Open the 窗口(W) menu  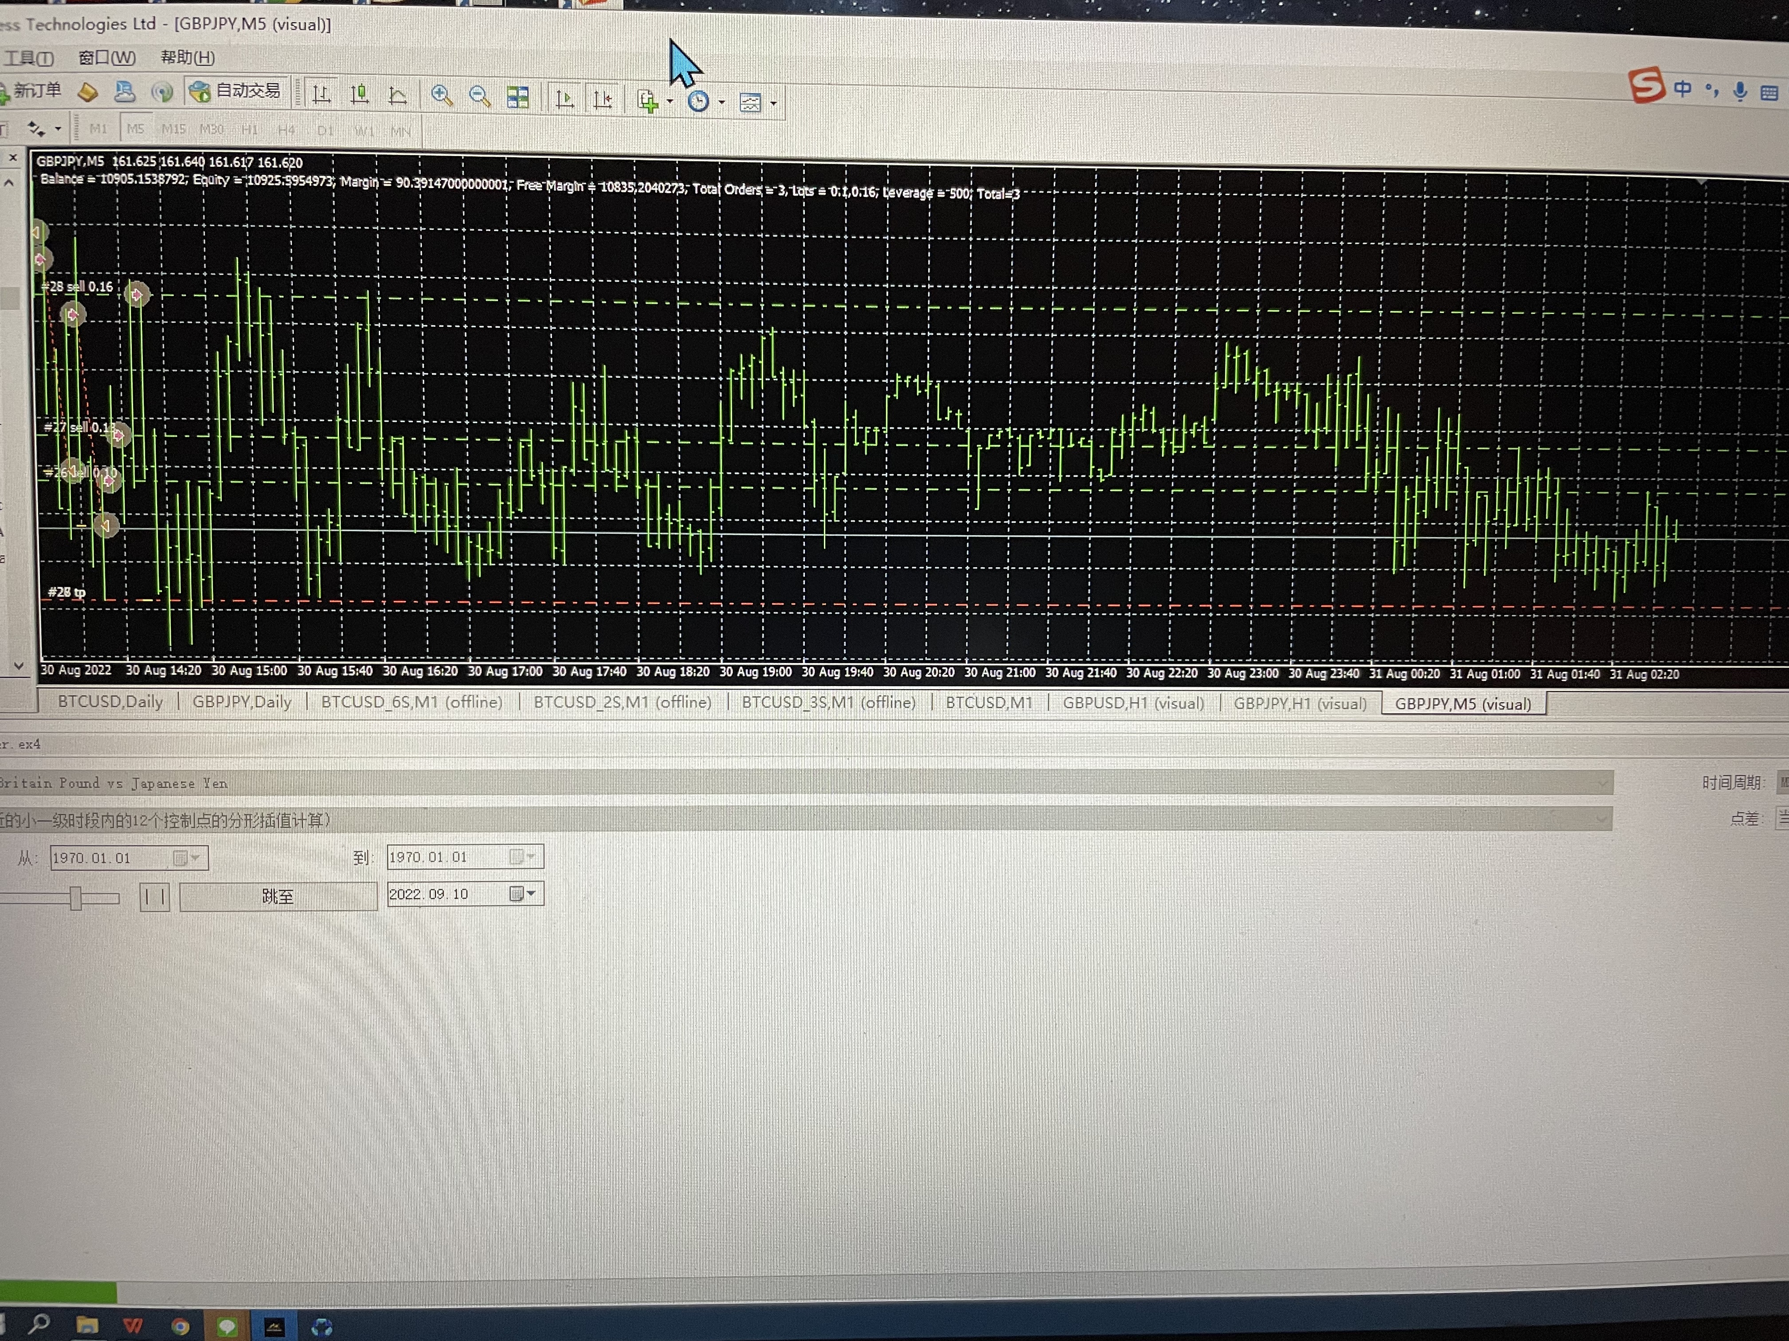(x=107, y=57)
